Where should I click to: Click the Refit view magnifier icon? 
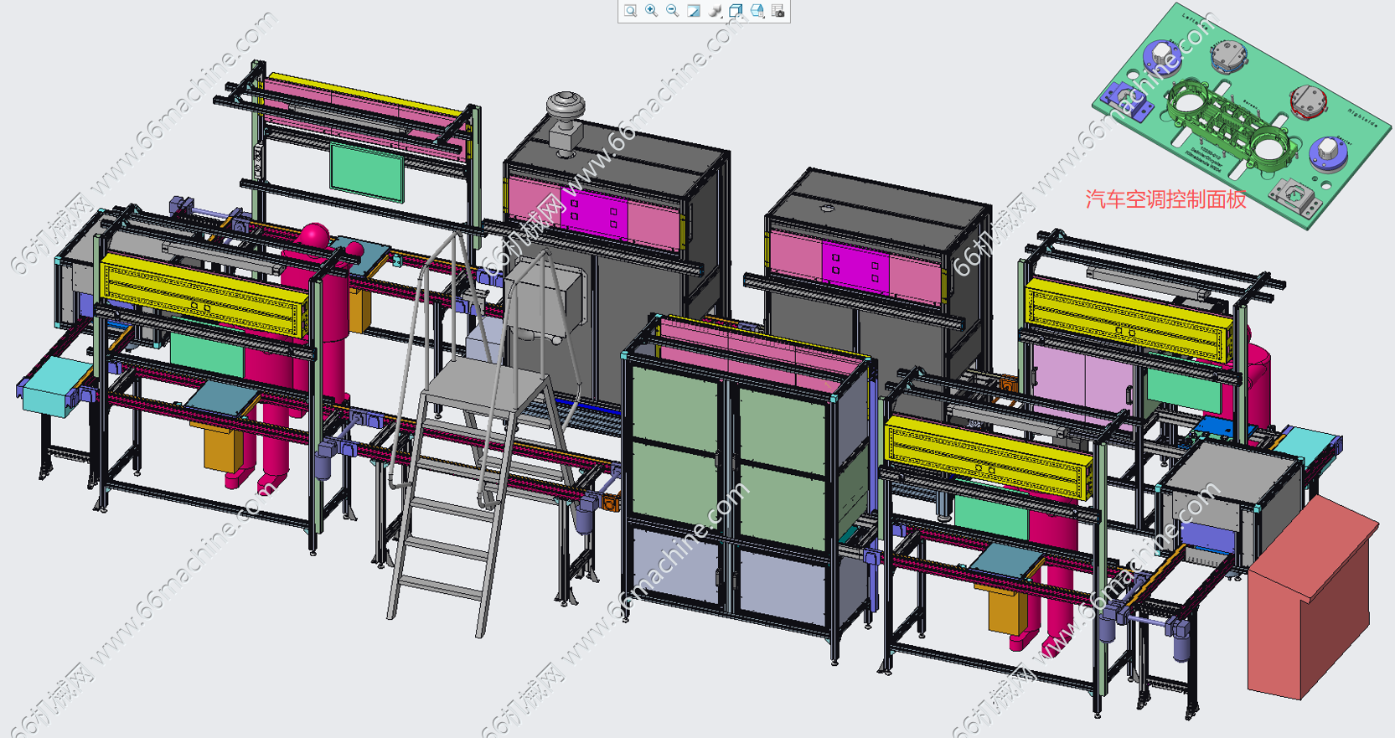tap(630, 11)
